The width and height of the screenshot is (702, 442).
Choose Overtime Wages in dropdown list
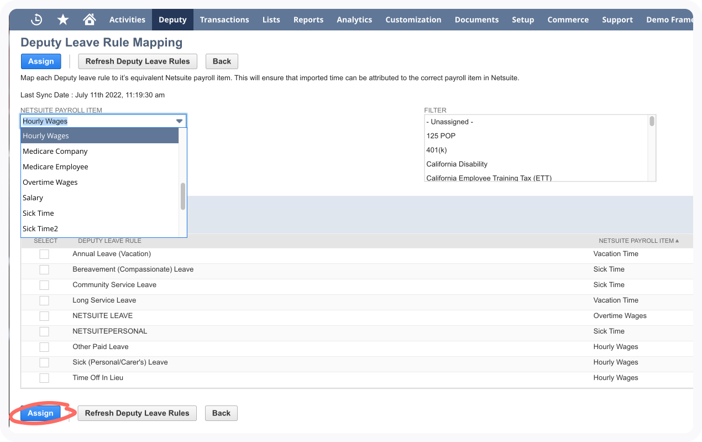[x=99, y=182]
